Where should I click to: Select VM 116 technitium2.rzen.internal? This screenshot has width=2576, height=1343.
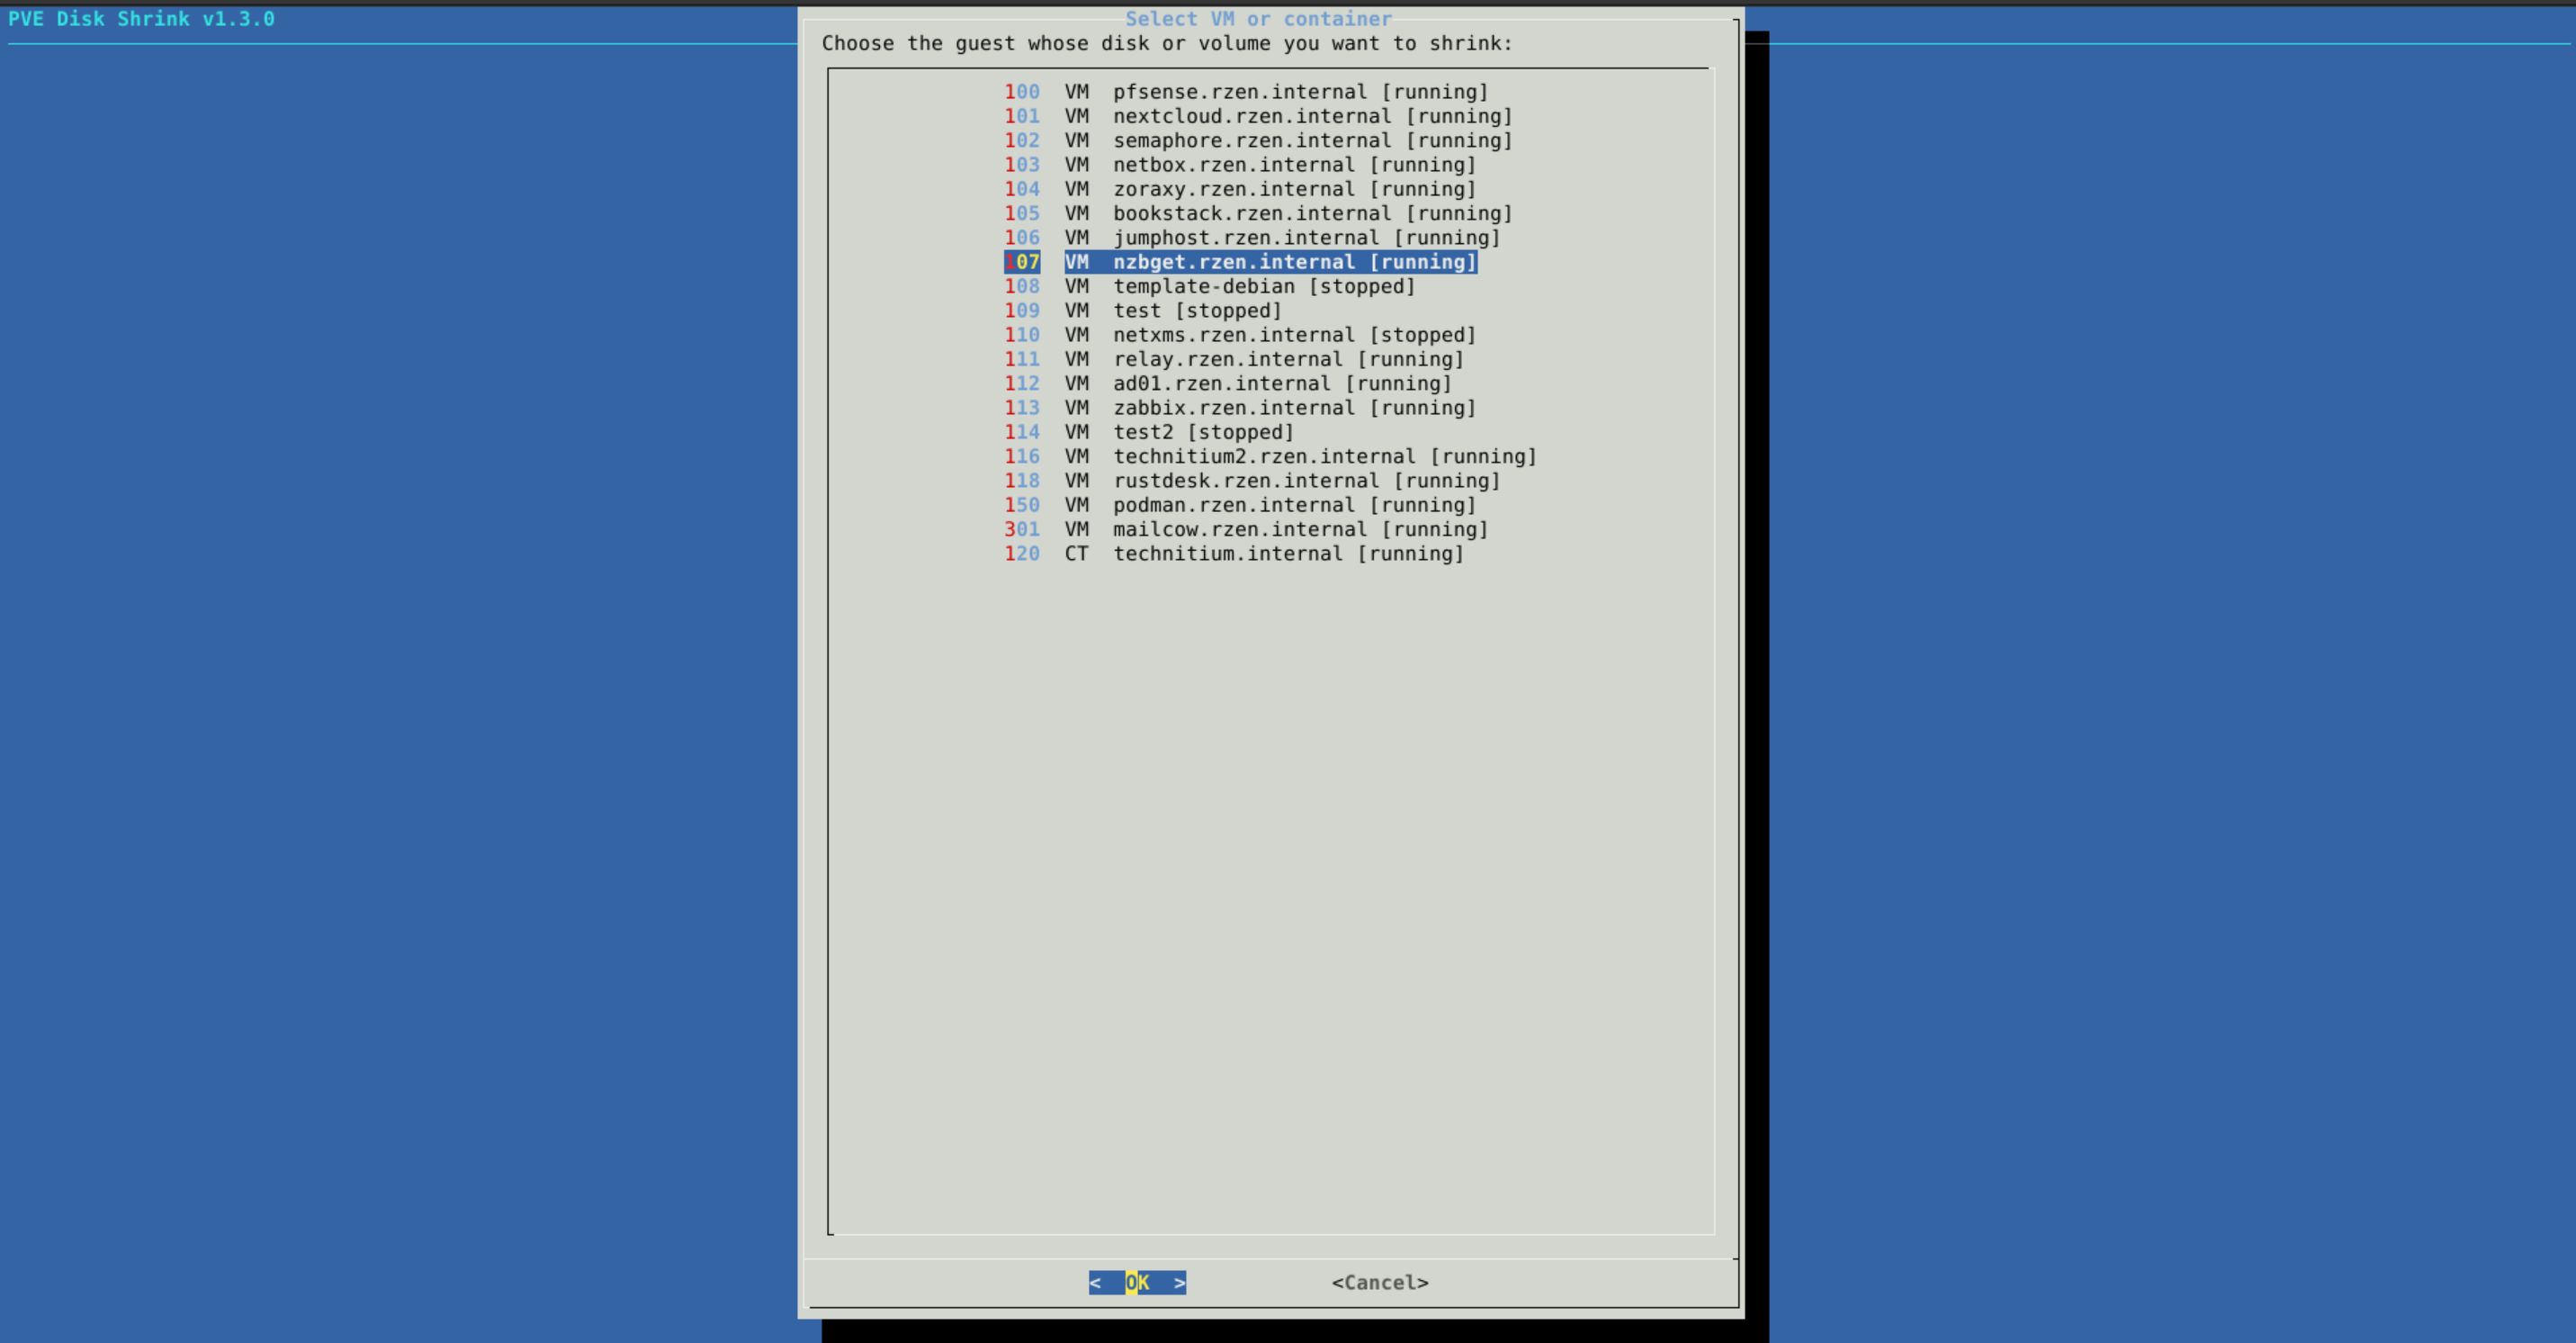click(x=1270, y=456)
